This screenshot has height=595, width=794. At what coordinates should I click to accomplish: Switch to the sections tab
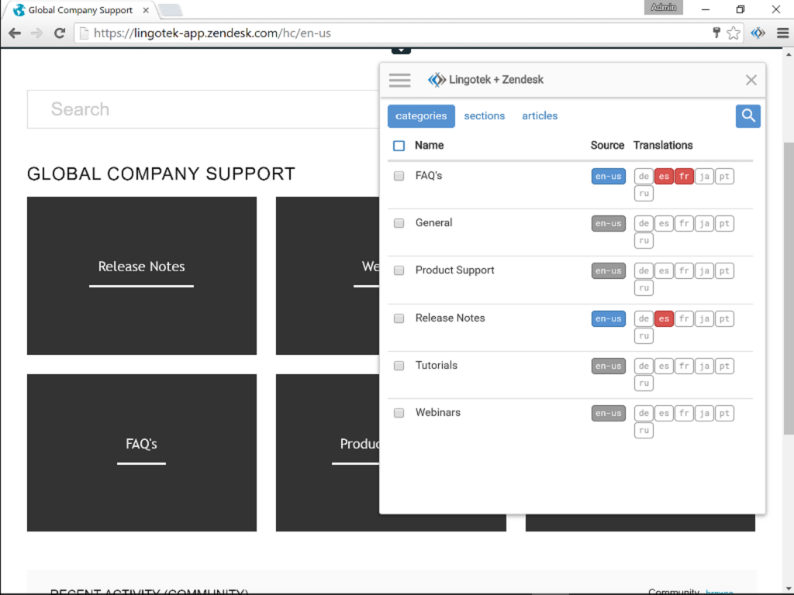[x=484, y=116]
